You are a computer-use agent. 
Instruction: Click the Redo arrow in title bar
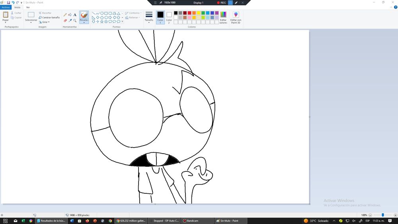pos(18,2)
